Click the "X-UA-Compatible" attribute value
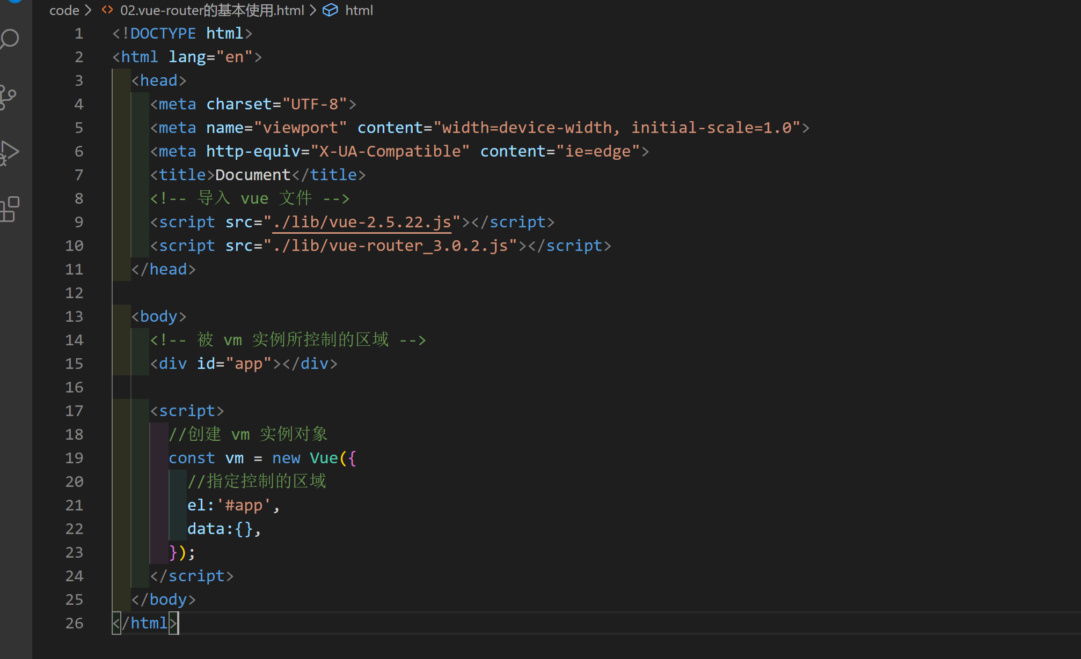Screen dimensions: 1081x659 coord(390,151)
